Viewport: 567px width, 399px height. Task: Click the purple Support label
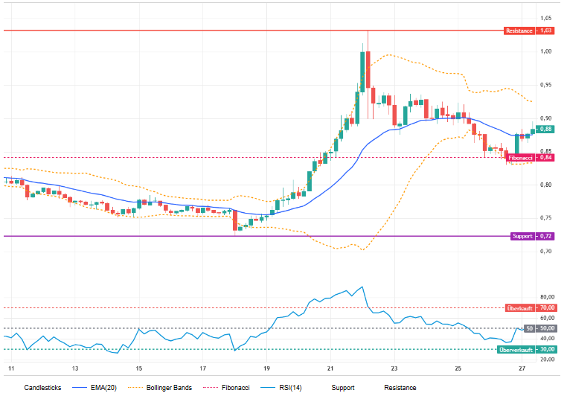[522, 236]
